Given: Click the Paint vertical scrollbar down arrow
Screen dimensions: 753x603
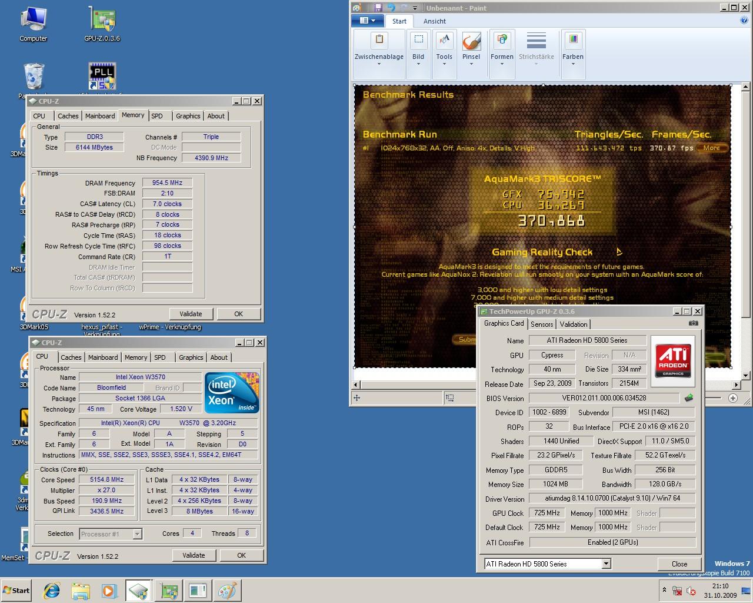Looking at the screenshot, I should 746,375.
